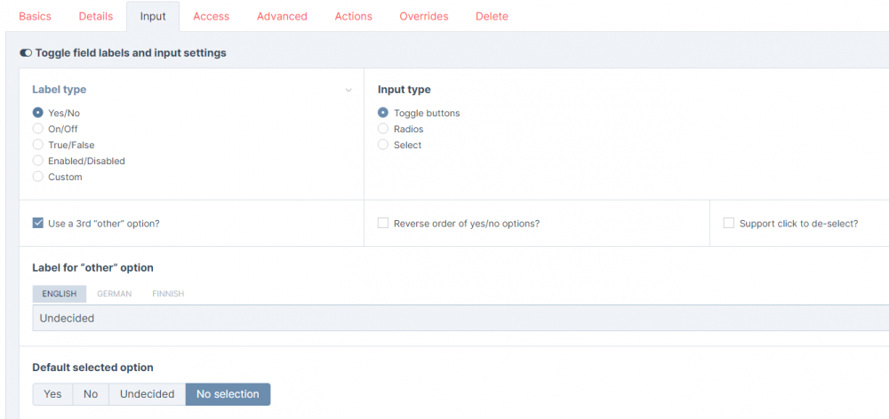Viewport: 889px width, 419px height.
Task: Click the toggle icon beside field labels heading
Action: (x=25, y=53)
